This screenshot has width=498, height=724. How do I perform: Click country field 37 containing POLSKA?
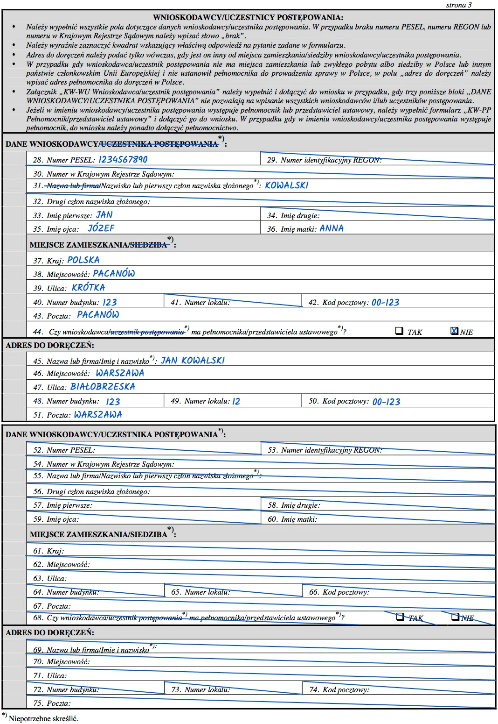pyautogui.click(x=83, y=260)
